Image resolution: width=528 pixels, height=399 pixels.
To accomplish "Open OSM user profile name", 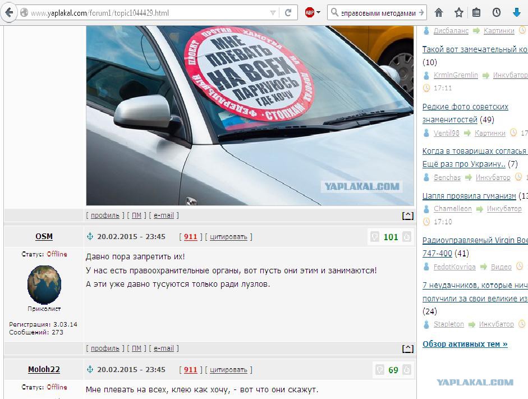I will click(44, 236).
